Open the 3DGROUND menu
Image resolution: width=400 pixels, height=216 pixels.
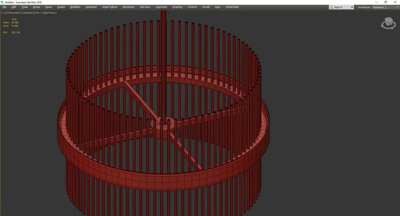pyautogui.click(x=232, y=7)
